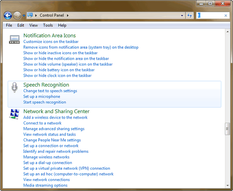Open Speech Recognition heading

46,85
